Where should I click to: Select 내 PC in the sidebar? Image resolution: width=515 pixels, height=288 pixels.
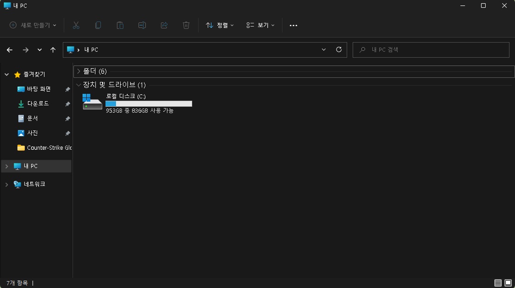point(32,166)
